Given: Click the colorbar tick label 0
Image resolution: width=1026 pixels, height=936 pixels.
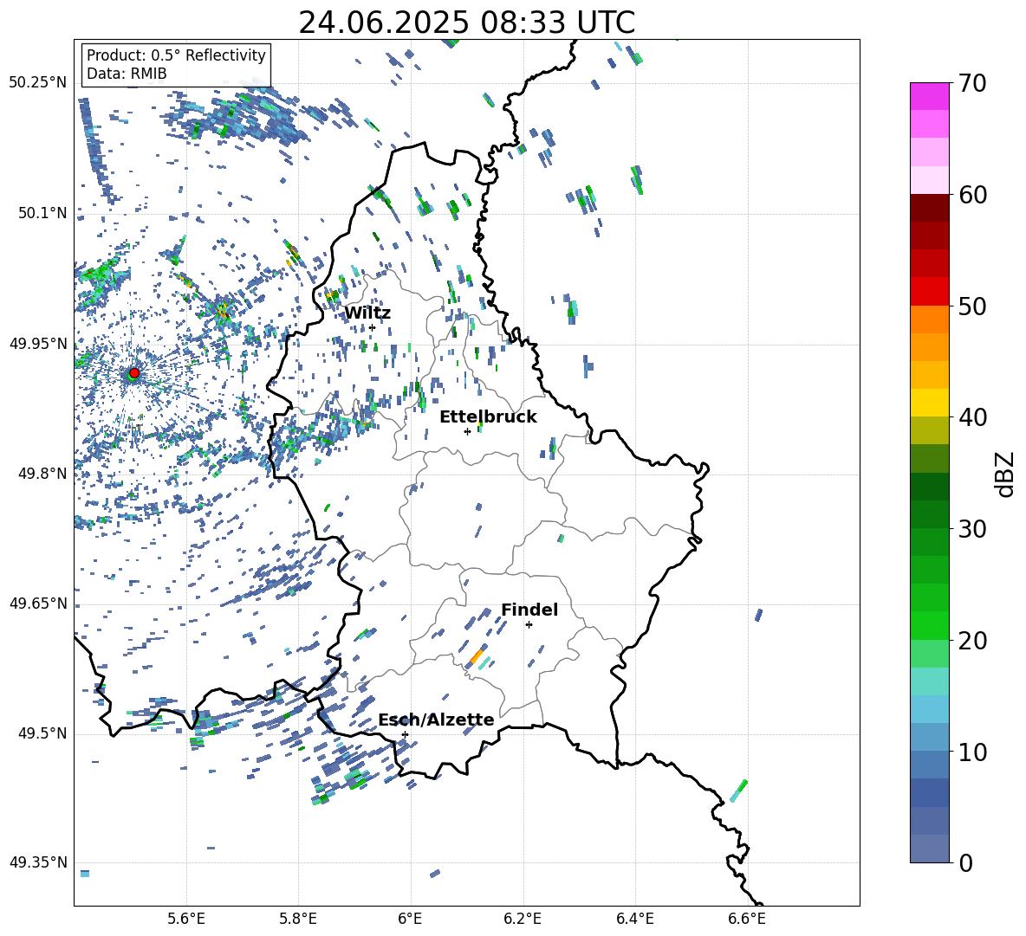Looking at the screenshot, I should click(x=966, y=862).
